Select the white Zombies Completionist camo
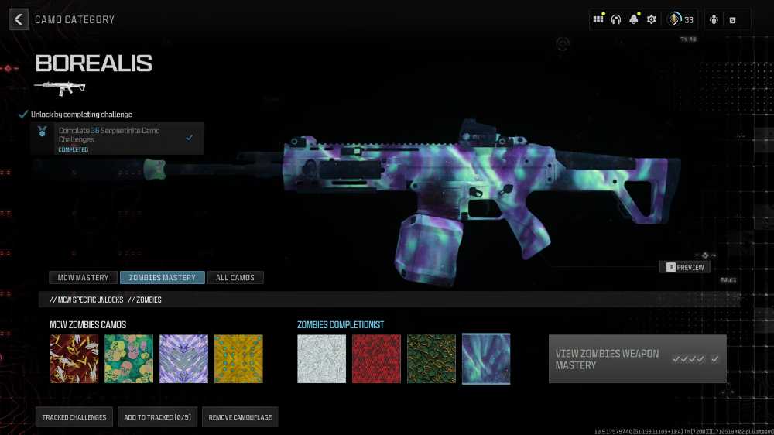Viewport: 774px width, 435px height. (x=322, y=358)
